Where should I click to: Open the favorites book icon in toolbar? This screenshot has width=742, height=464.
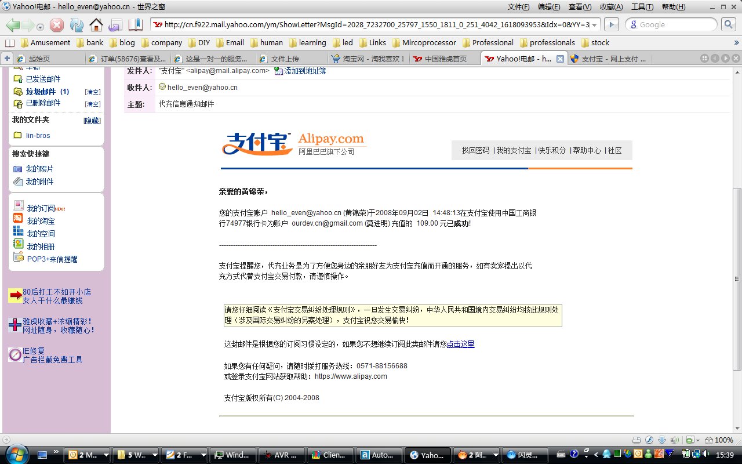pyautogui.click(x=136, y=24)
